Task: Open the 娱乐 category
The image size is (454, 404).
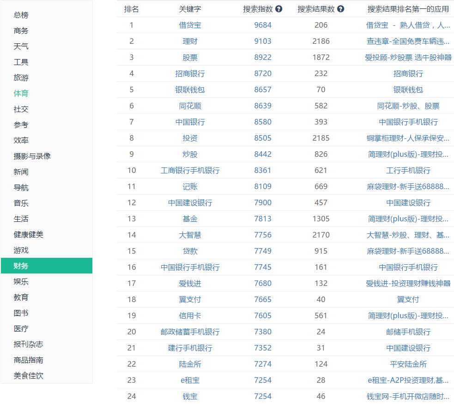Action: [x=21, y=282]
